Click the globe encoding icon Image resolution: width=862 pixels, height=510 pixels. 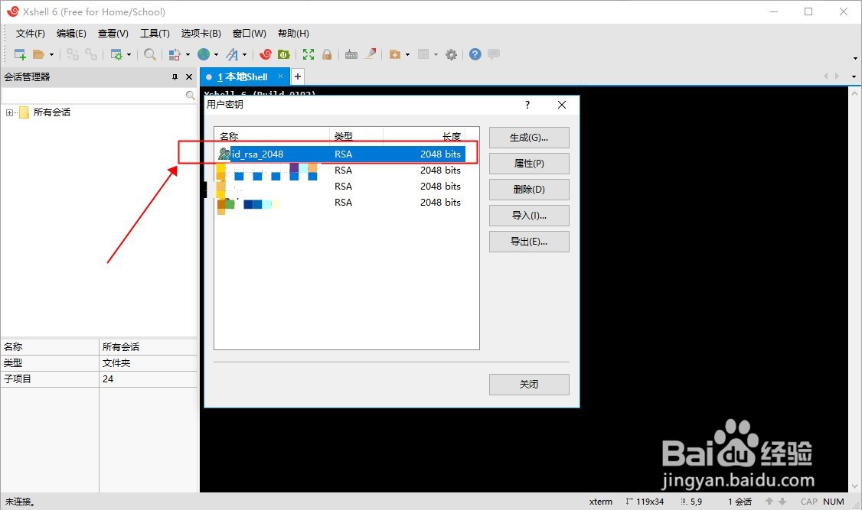(204, 54)
